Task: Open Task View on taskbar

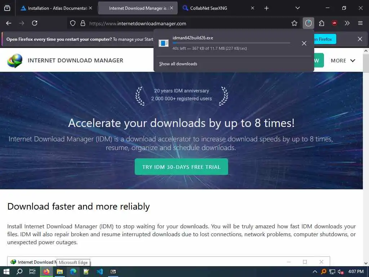Action: pos(32,272)
